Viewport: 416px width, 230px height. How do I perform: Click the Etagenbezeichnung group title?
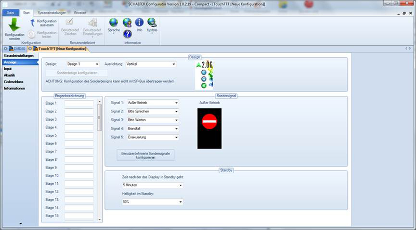pyautogui.click(x=70, y=96)
